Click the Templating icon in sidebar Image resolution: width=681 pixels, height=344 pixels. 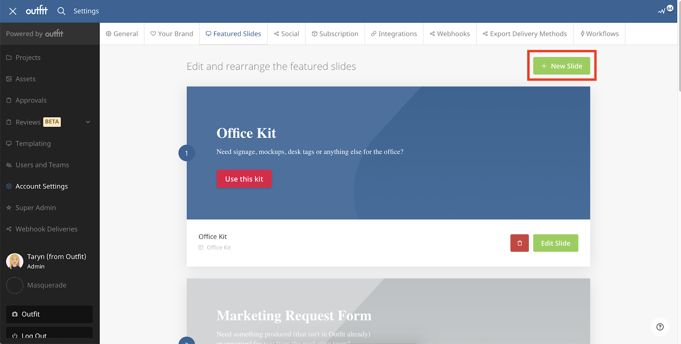click(x=9, y=143)
